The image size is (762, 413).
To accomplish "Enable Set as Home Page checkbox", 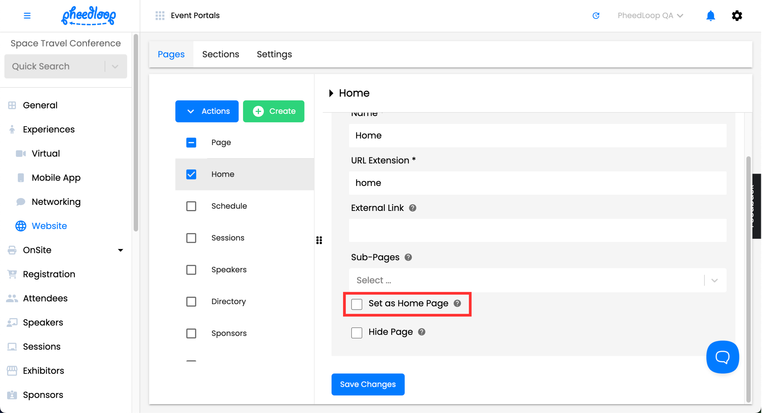I will click(357, 304).
